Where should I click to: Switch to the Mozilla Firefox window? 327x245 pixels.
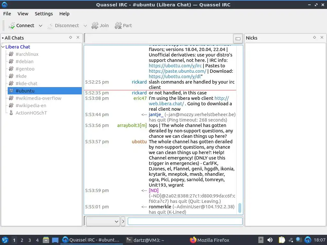[209, 240]
